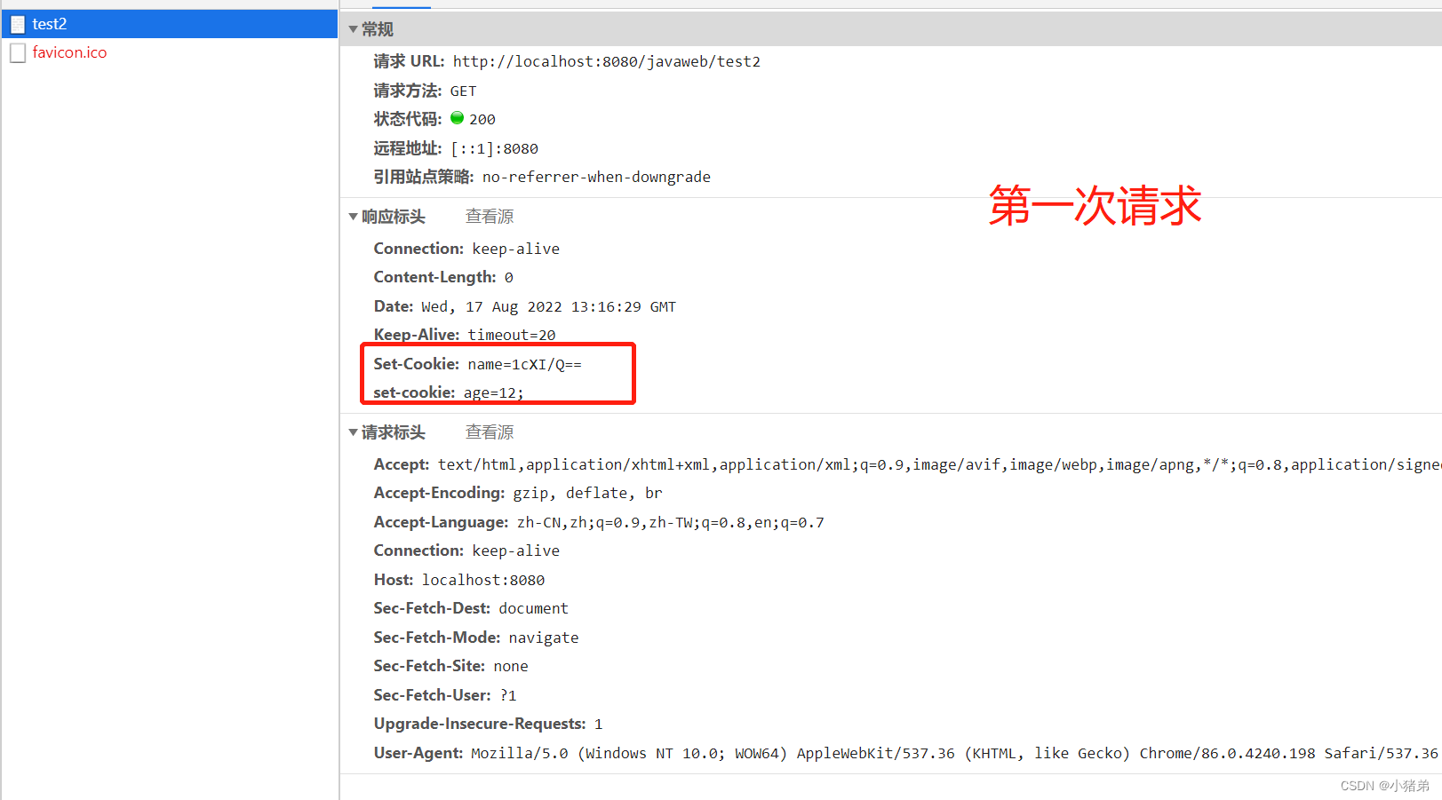The height and width of the screenshot is (800, 1442).
Task: Click the Sec-Fetch-Site none value
Action: (511, 666)
